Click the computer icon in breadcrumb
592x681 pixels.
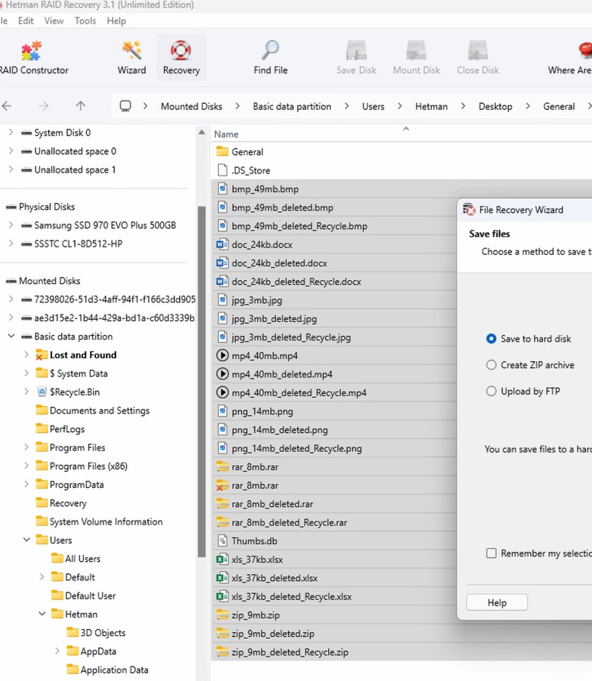click(125, 106)
